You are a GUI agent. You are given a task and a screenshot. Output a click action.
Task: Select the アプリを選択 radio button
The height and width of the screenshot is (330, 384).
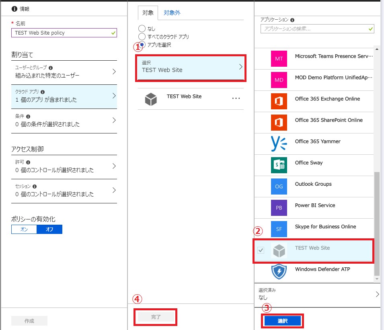click(x=142, y=45)
